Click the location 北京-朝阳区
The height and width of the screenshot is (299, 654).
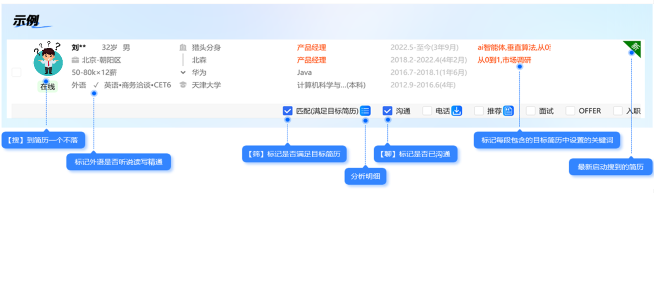point(101,60)
